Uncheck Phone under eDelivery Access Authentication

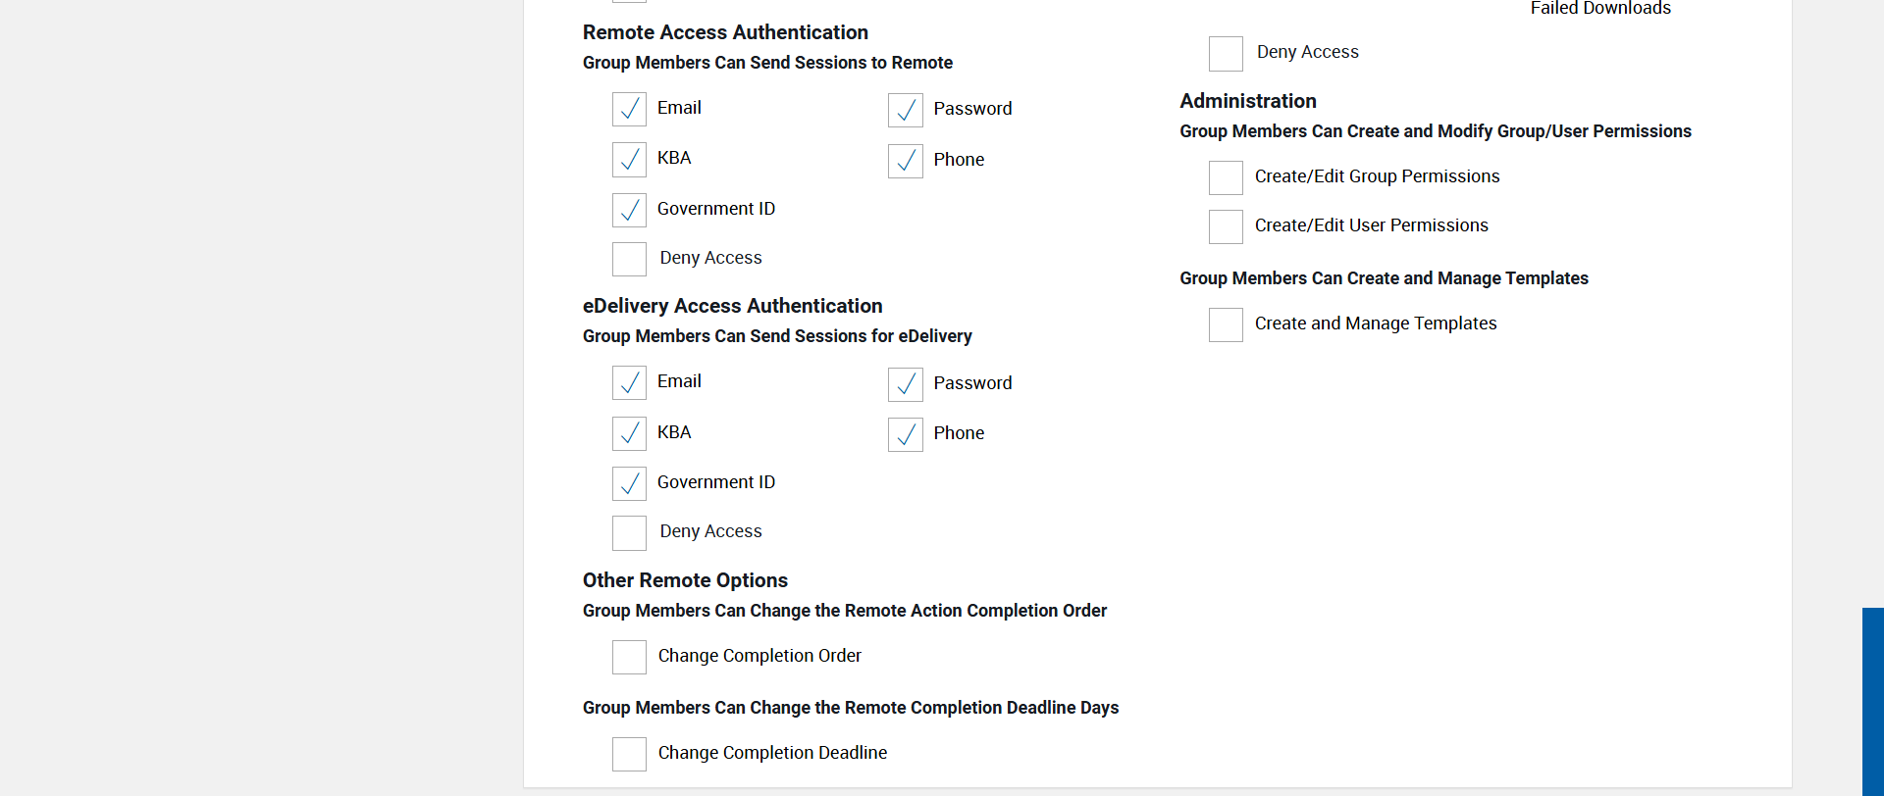905,434
